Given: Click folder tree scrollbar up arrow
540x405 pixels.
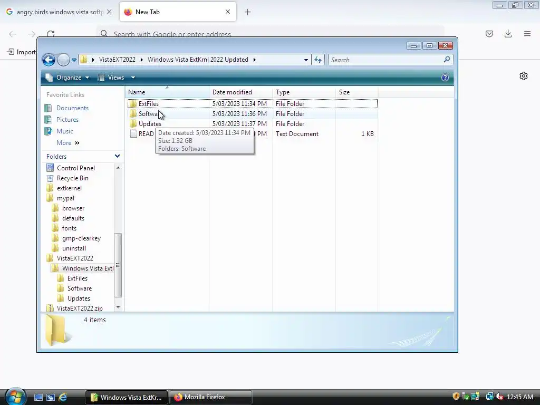Looking at the screenshot, I should click(x=118, y=168).
